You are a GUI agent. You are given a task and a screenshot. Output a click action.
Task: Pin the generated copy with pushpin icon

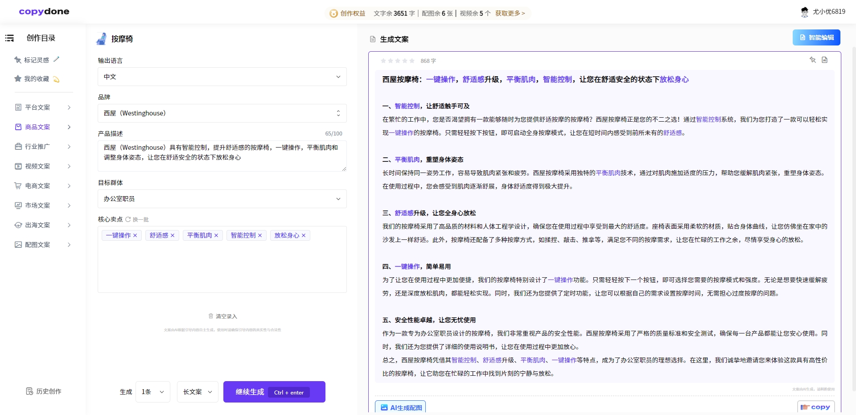tap(812, 60)
